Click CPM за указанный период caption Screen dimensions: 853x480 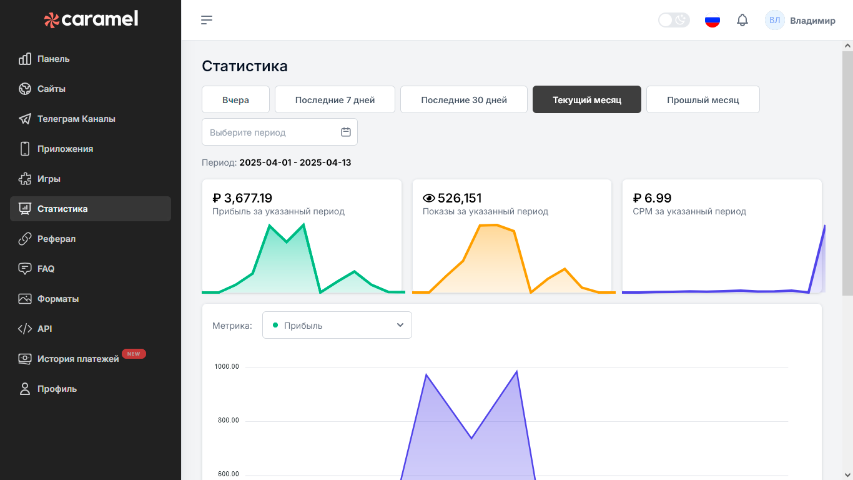click(x=689, y=211)
